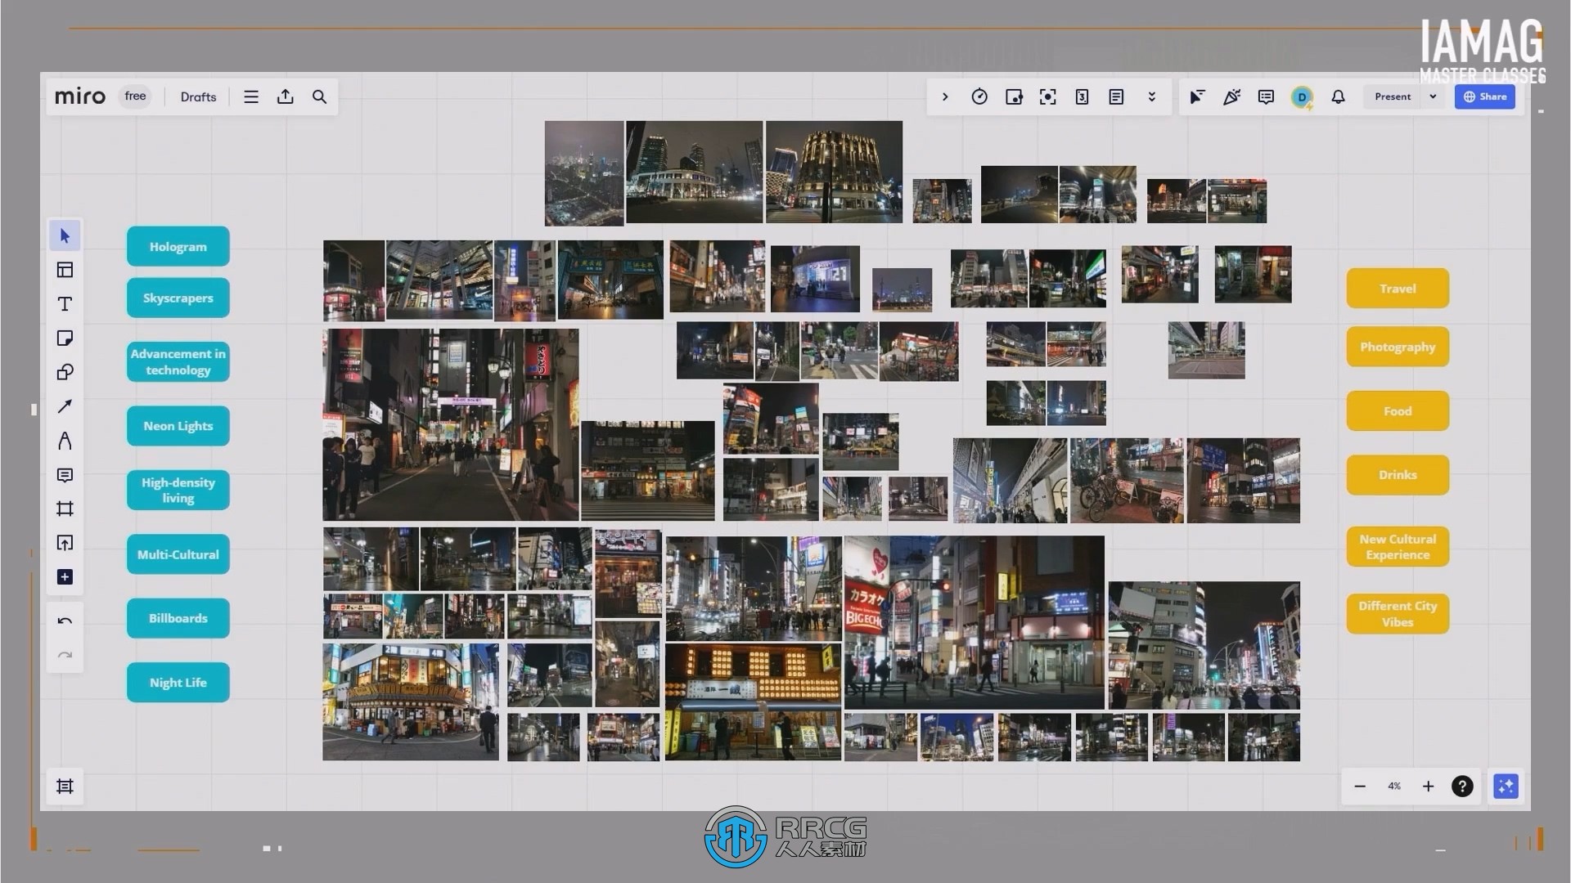Click the sticky note tool icon

point(65,338)
